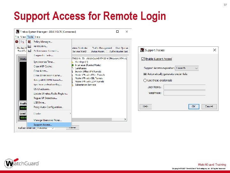
Task: Click the red stop icon in toolbar
Action: tap(17, 42)
